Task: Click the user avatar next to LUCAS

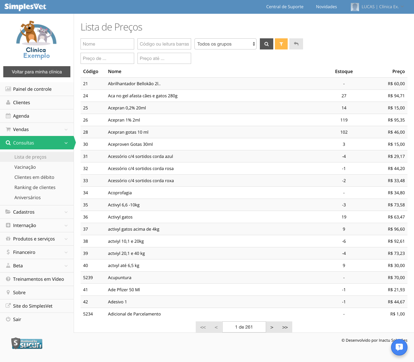Action: pyautogui.click(x=355, y=7)
